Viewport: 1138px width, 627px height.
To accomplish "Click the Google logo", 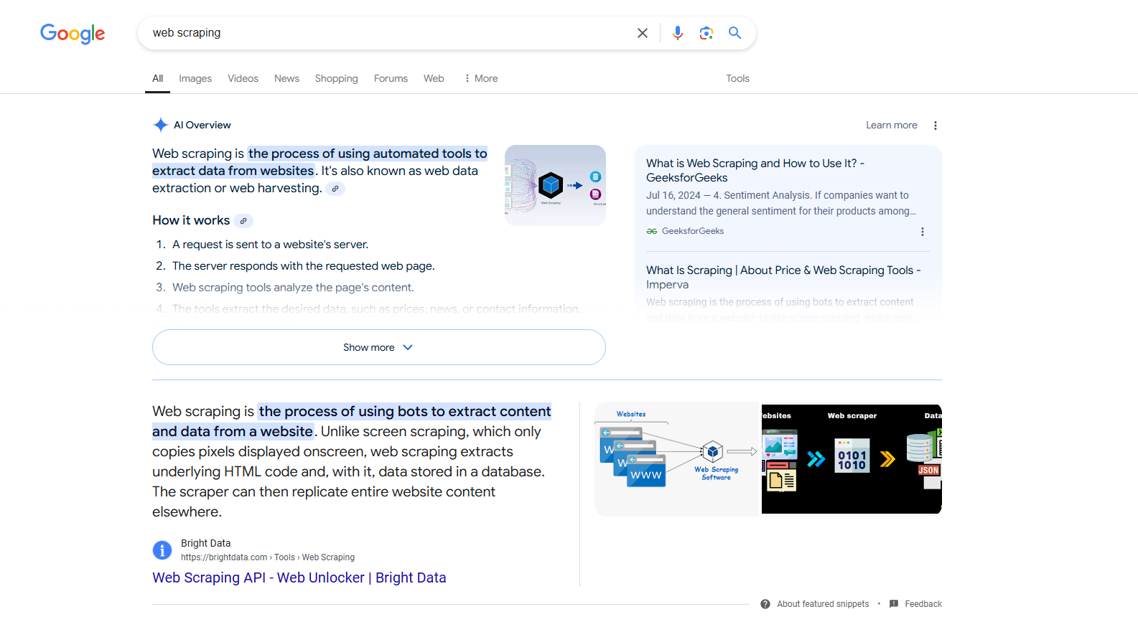I will 73,33.
